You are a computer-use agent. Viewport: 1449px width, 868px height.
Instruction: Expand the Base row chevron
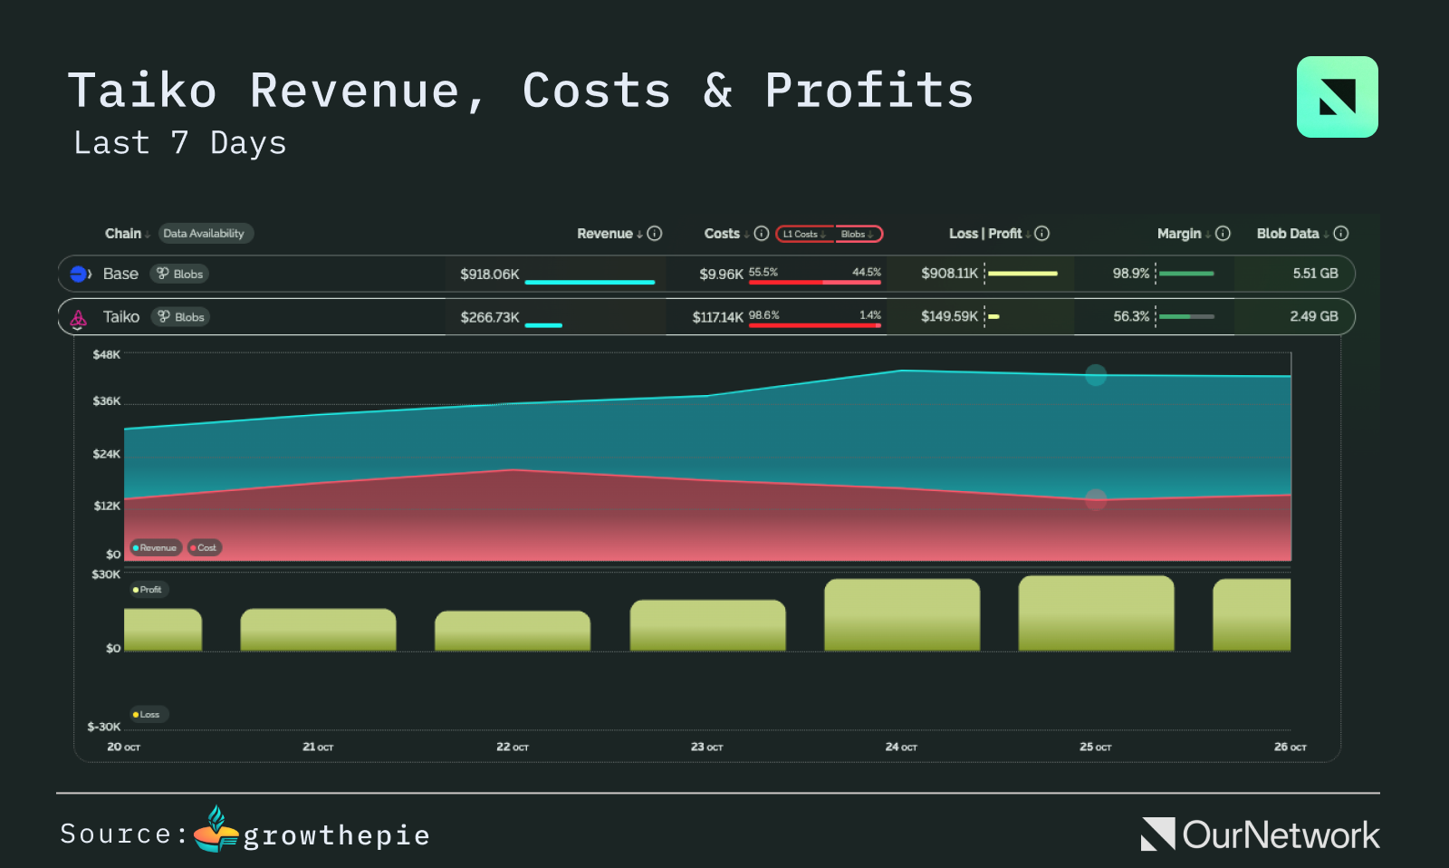click(x=90, y=274)
